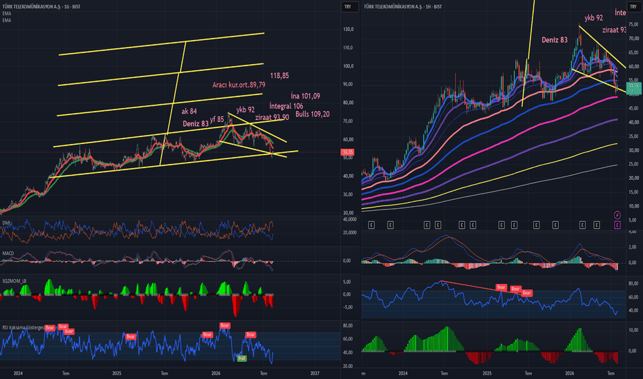
Task: Open the third earnings E marker from left
Action: click(x=426, y=225)
